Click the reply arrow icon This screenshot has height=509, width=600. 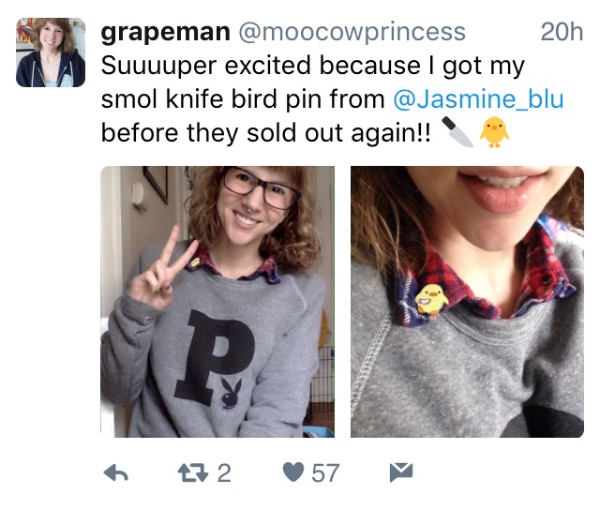pyautogui.click(x=116, y=472)
